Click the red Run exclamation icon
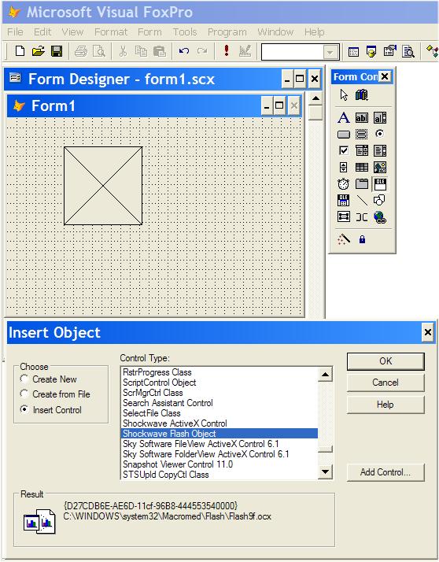 [227, 51]
